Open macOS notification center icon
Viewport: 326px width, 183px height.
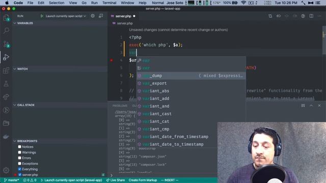318,3
